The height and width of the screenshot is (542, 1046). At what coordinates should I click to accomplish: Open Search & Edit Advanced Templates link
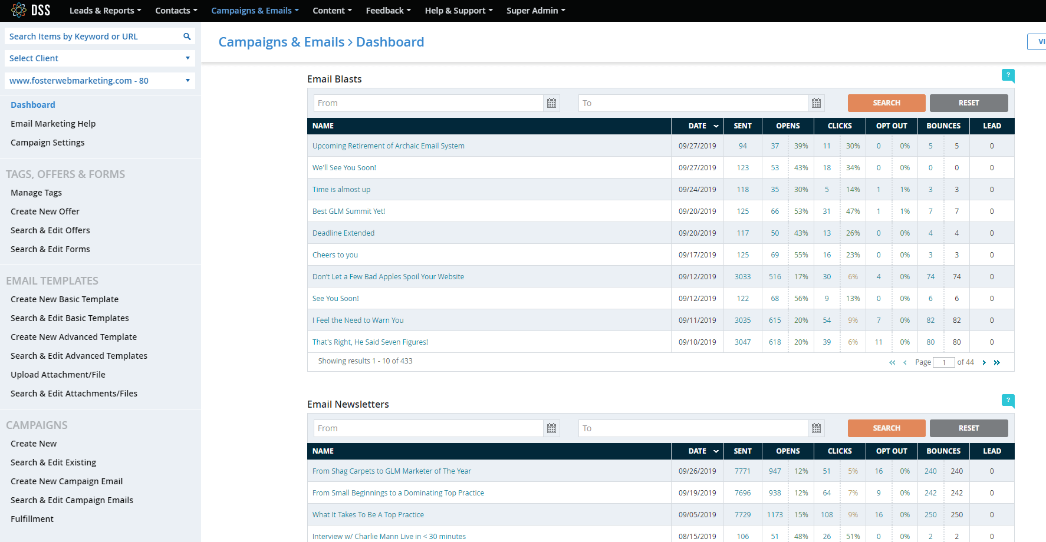tap(79, 356)
